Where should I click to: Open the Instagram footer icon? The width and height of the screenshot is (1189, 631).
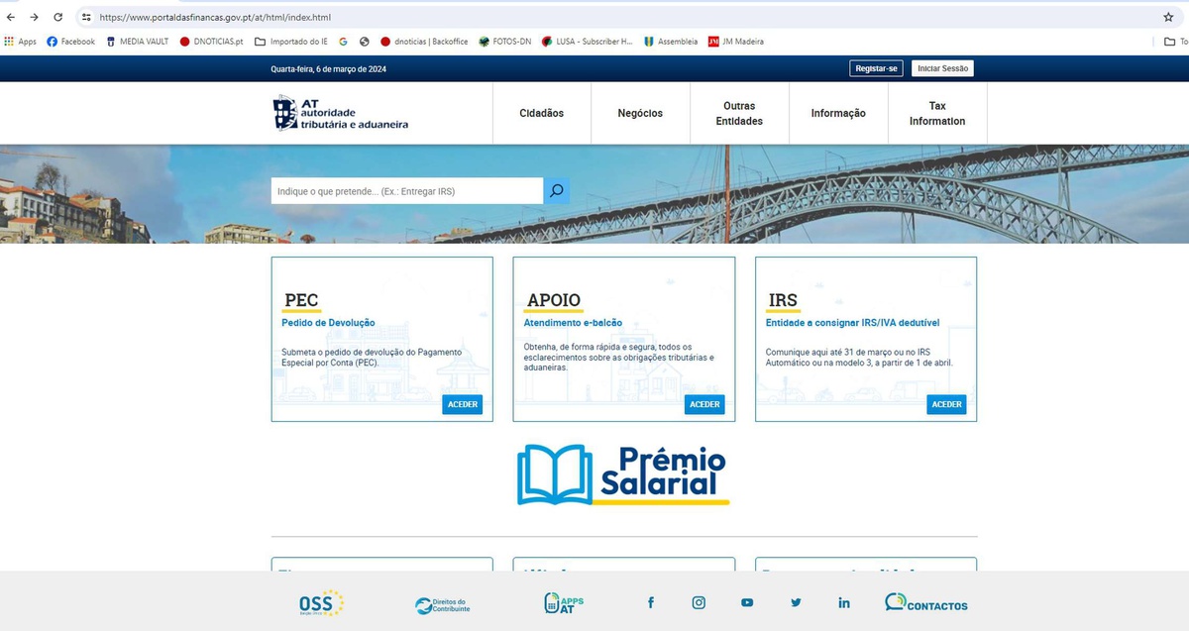click(699, 602)
